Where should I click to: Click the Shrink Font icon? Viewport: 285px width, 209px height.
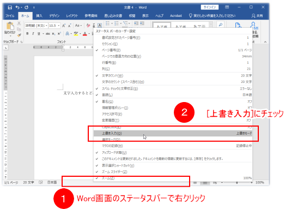69,26
